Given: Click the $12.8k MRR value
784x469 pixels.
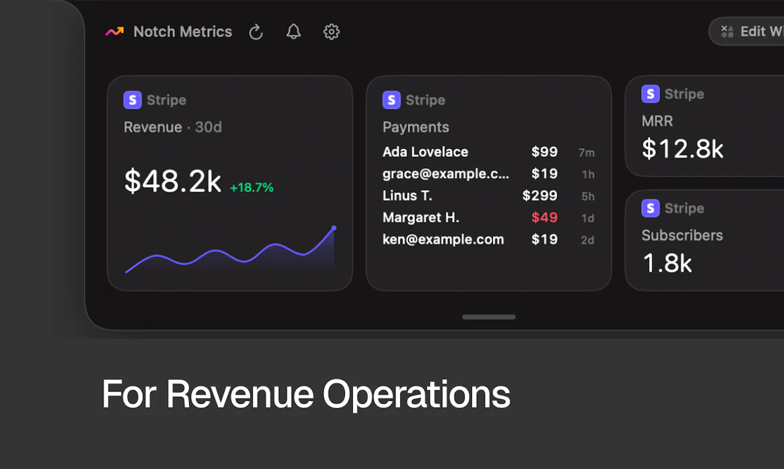Looking at the screenshot, I should pyautogui.click(x=683, y=149).
